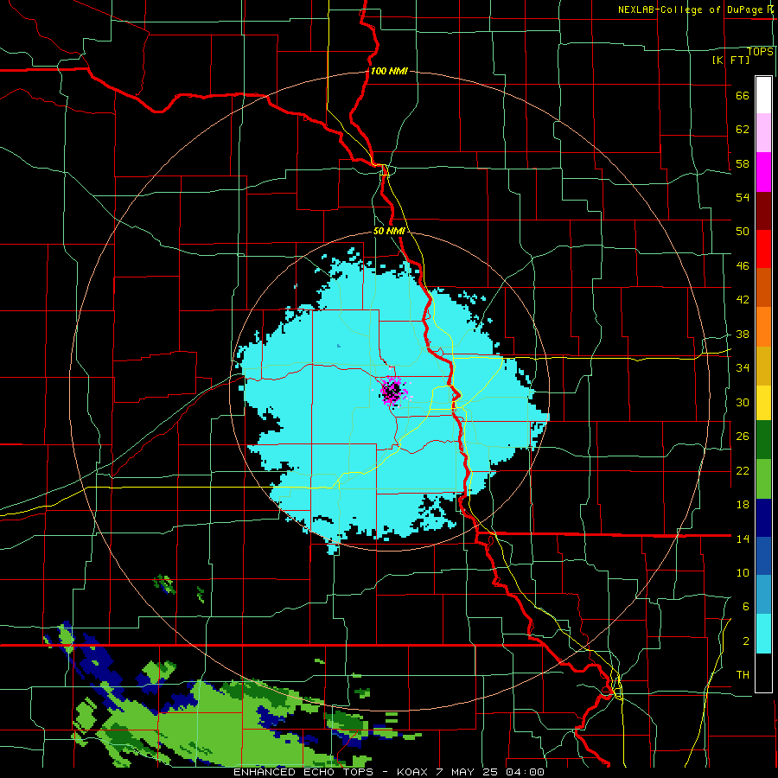Click the legend value 14
This screenshot has height=778, width=778.
click(743, 539)
